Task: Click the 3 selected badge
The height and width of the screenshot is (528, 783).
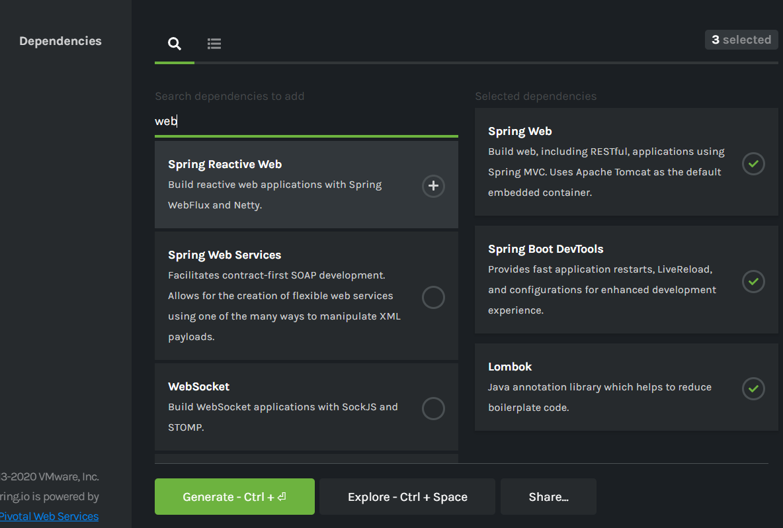Action: click(741, 40)
